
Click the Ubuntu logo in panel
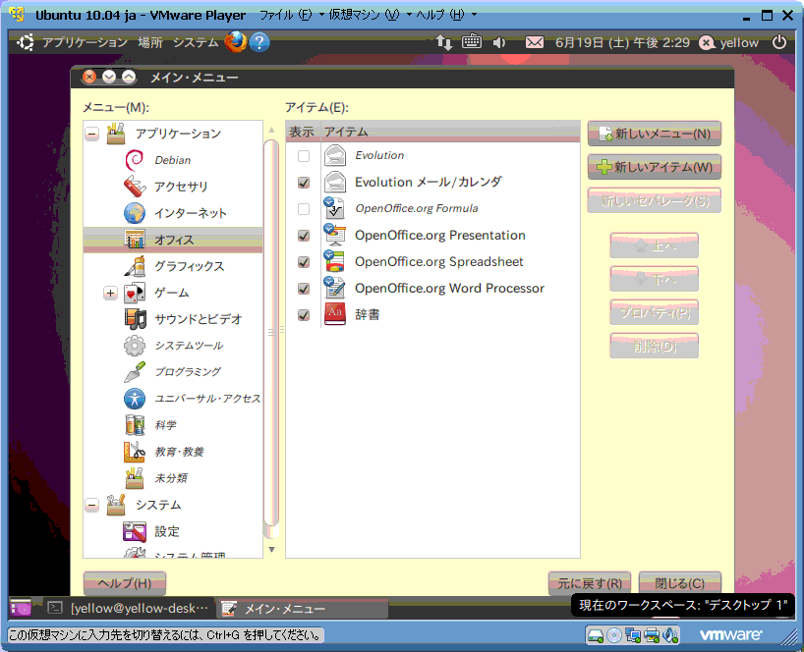pyautogui.click(x=26, y=42)
